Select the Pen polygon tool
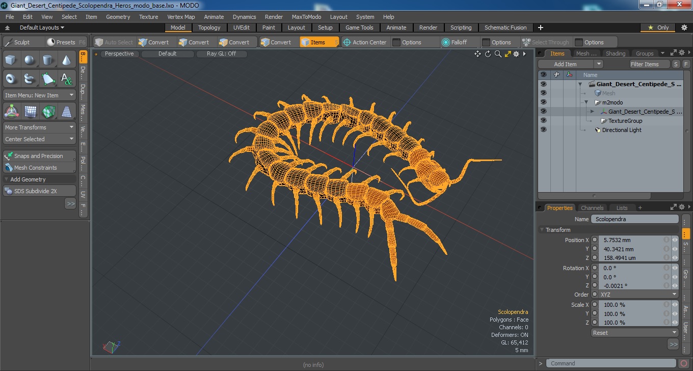Image resolution: width=693 pixels, height=371 pixels. point(48,78)
